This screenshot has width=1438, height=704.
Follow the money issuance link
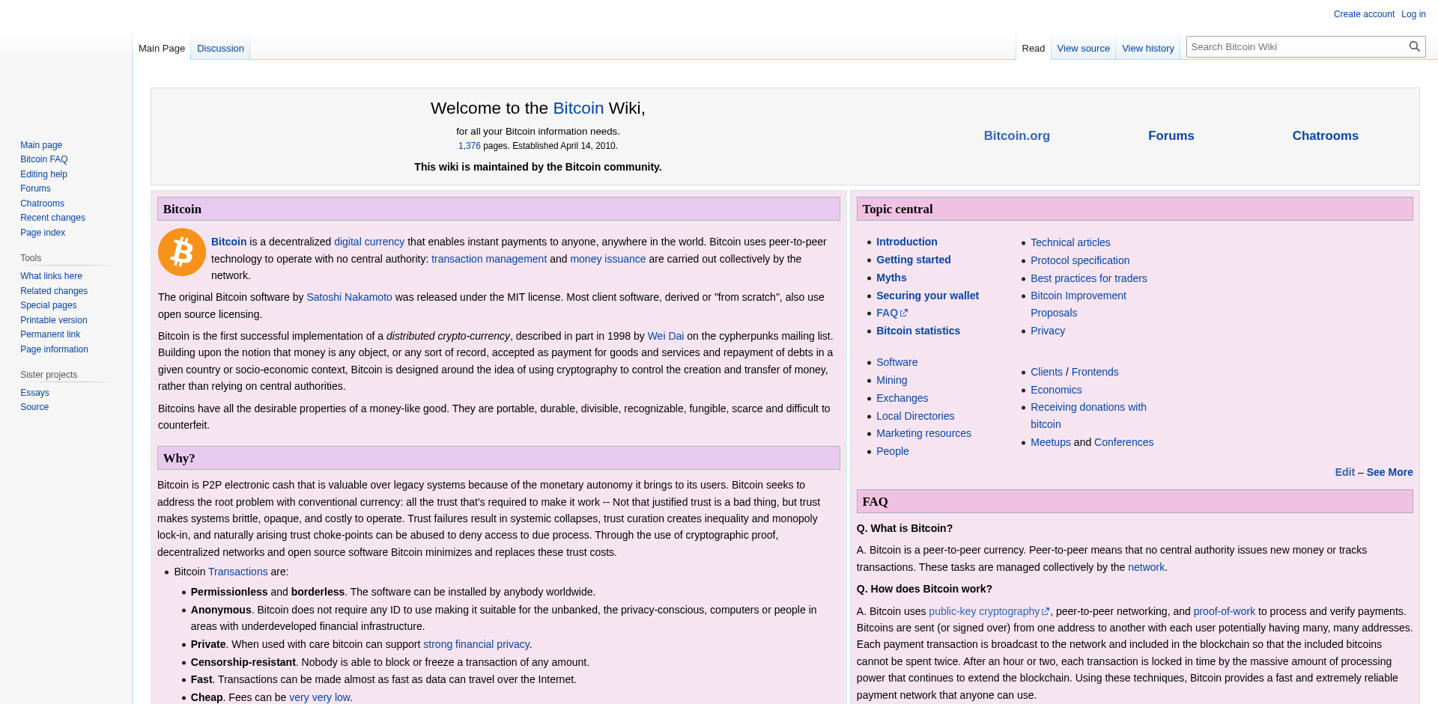607,259
